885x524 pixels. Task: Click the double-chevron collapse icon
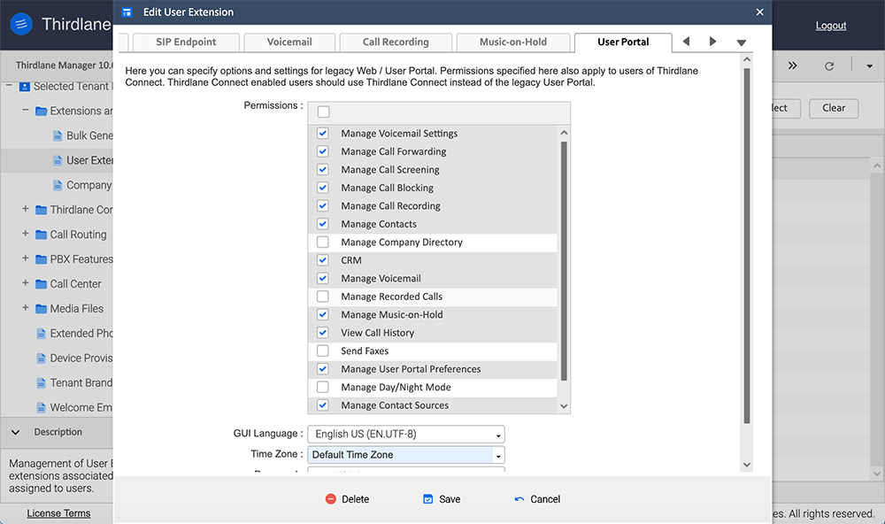(792, 65)
